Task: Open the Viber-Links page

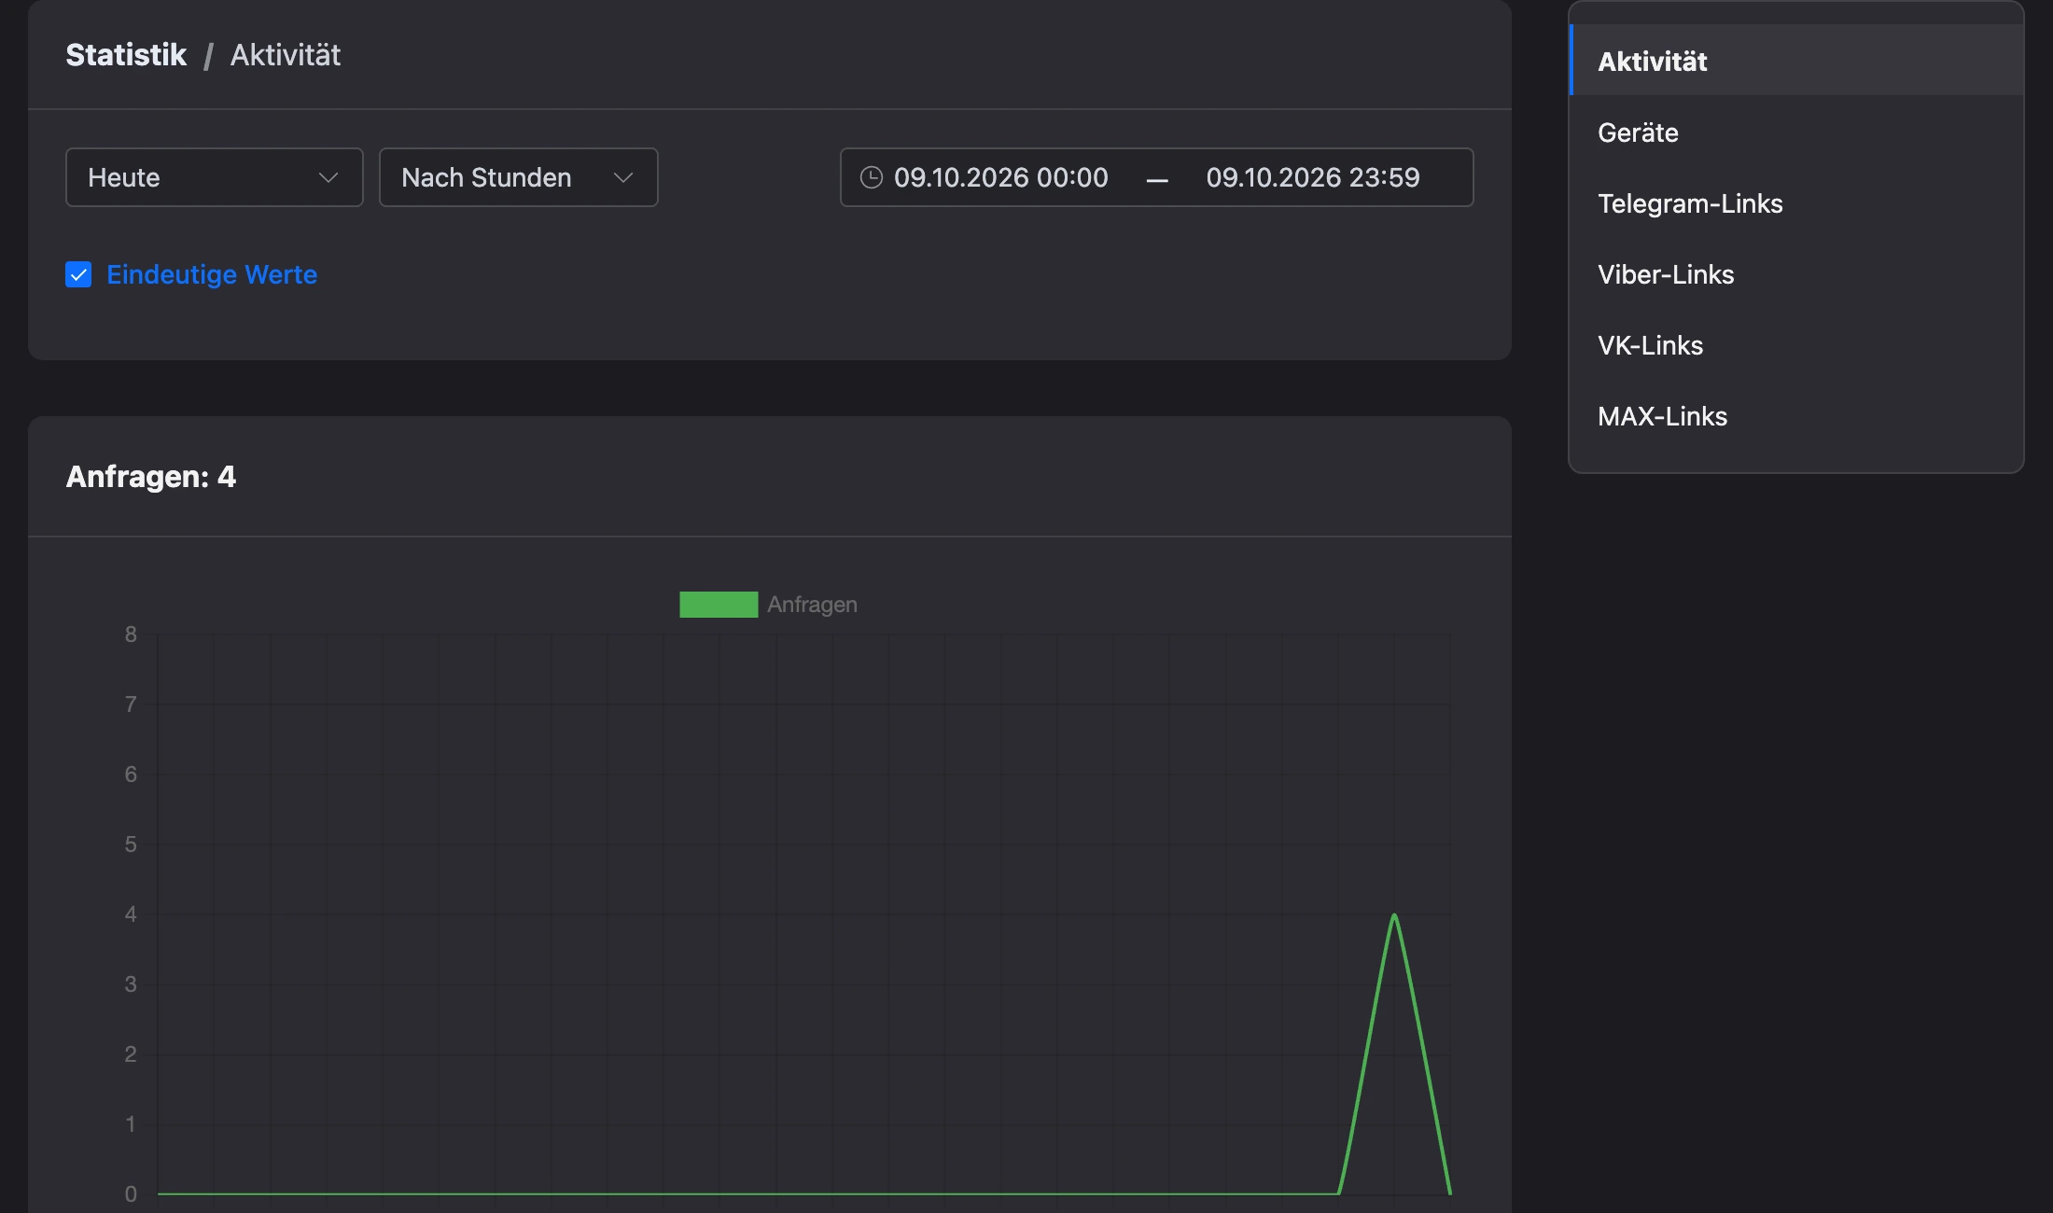Action: pyautogui.click(x=1796, y=274)
